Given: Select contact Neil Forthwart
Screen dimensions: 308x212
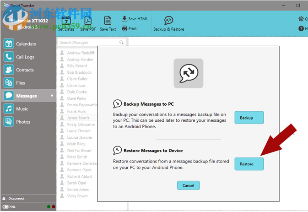Looking at the screenshot, I should [79, 150].
